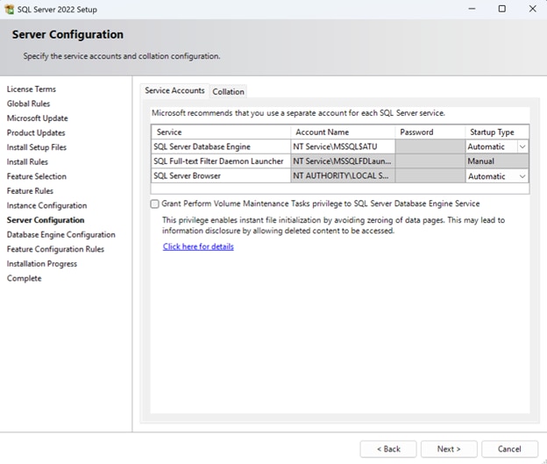The height and width of the screenshot is (464, 547).
Task: Click NT AUTHORITY\LOCAL S... account cell
Action: [x=343, y=176]
